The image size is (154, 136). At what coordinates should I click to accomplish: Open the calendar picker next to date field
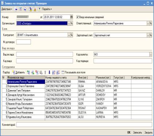point(71,17)
